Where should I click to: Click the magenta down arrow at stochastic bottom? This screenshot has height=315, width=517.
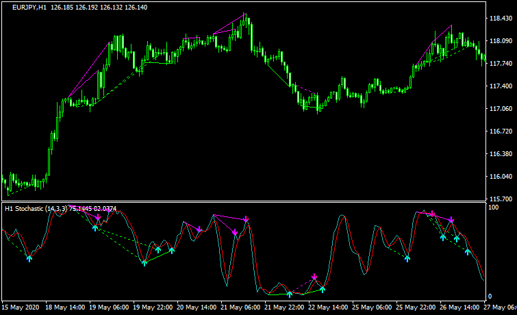click(314, 277)
